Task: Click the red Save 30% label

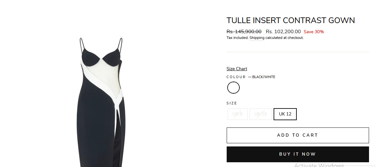Action: pos(314,32)
